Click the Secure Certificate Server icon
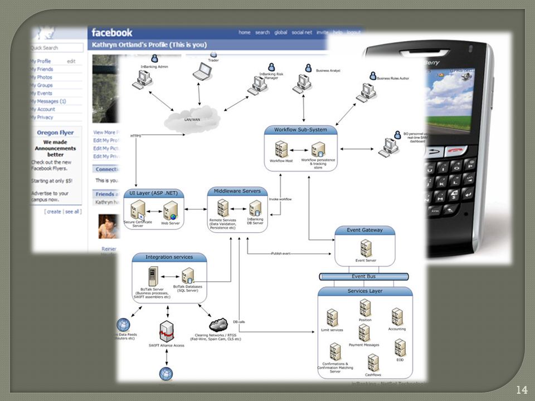The height and width of the screenshot is (401, 535). point(138,210)
